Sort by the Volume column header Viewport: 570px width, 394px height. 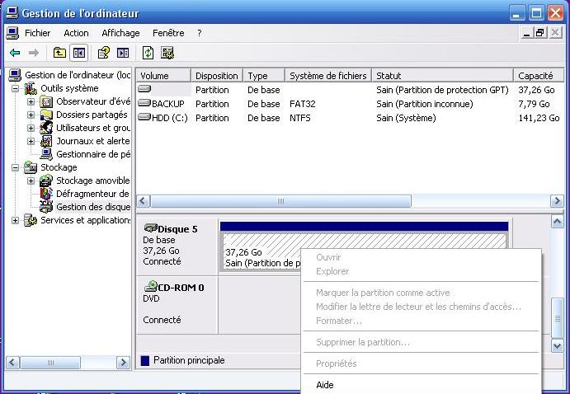click(x=164, y=76)
